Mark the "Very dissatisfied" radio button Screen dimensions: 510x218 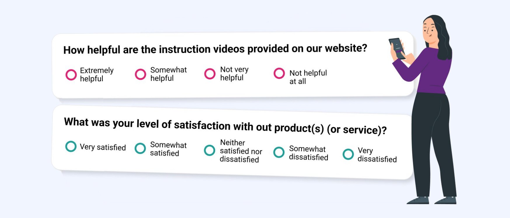click(x=348, y=154)
